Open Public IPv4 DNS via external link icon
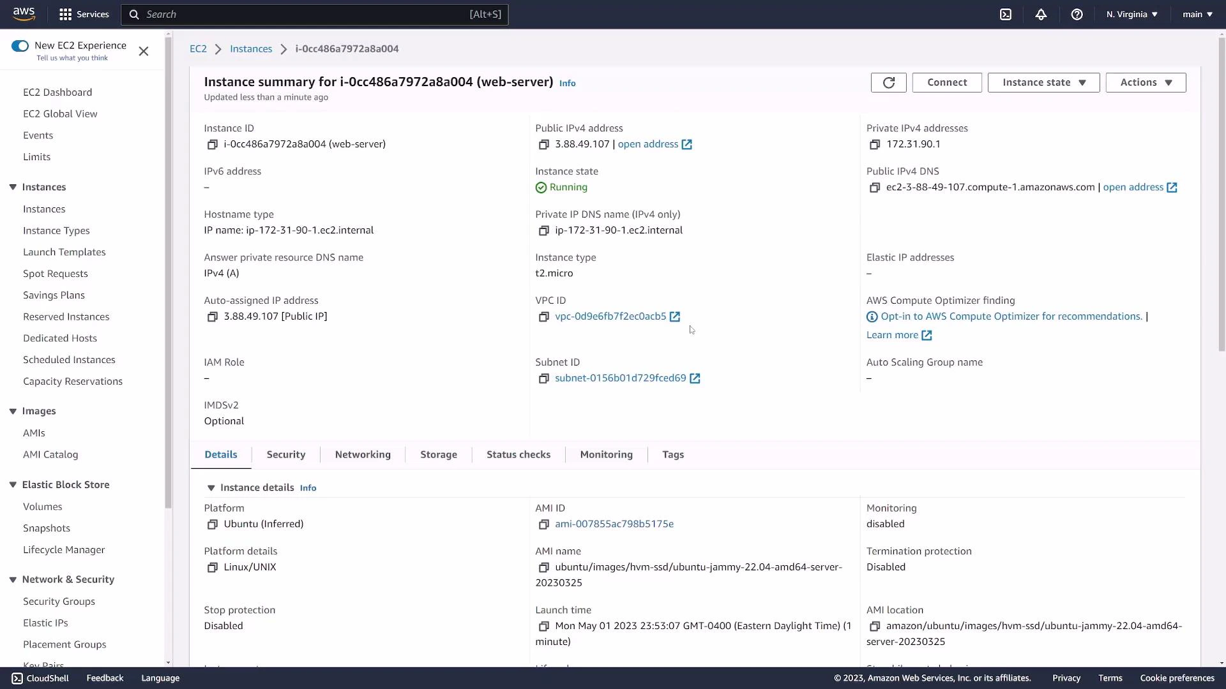 (1172, 187)
